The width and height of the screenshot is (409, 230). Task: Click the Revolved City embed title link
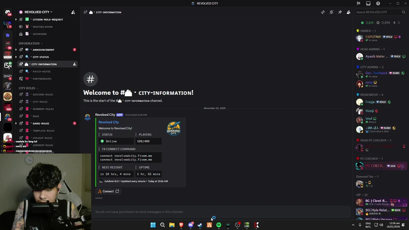(109, 122)
